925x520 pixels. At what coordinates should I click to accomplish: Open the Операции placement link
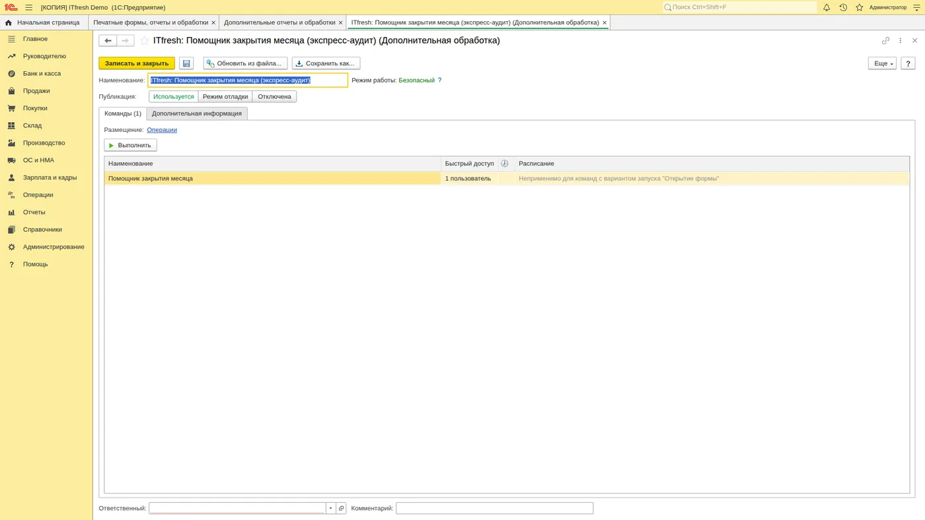point(162,130)
